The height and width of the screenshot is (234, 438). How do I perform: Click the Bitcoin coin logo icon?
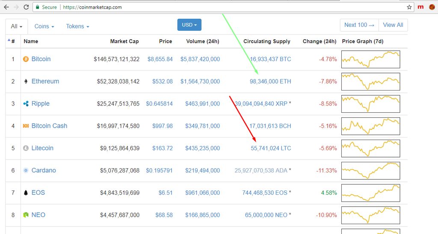point(26,59)
